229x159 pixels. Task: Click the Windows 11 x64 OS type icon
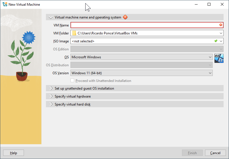(x=219, y=58)
